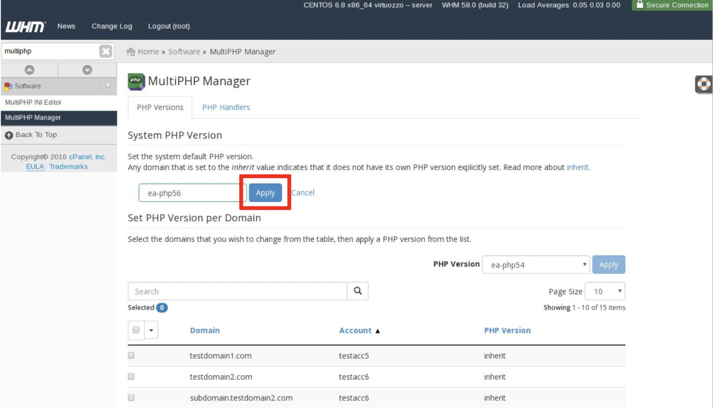Click the domain search magnifier button
The image size is (713, 408).
358,291
